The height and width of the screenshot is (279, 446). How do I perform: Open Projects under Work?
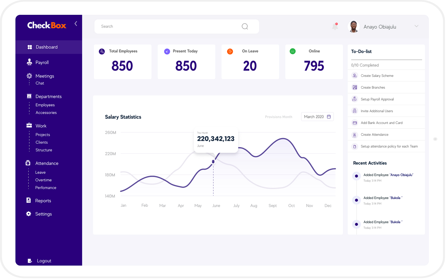point(43,135)
